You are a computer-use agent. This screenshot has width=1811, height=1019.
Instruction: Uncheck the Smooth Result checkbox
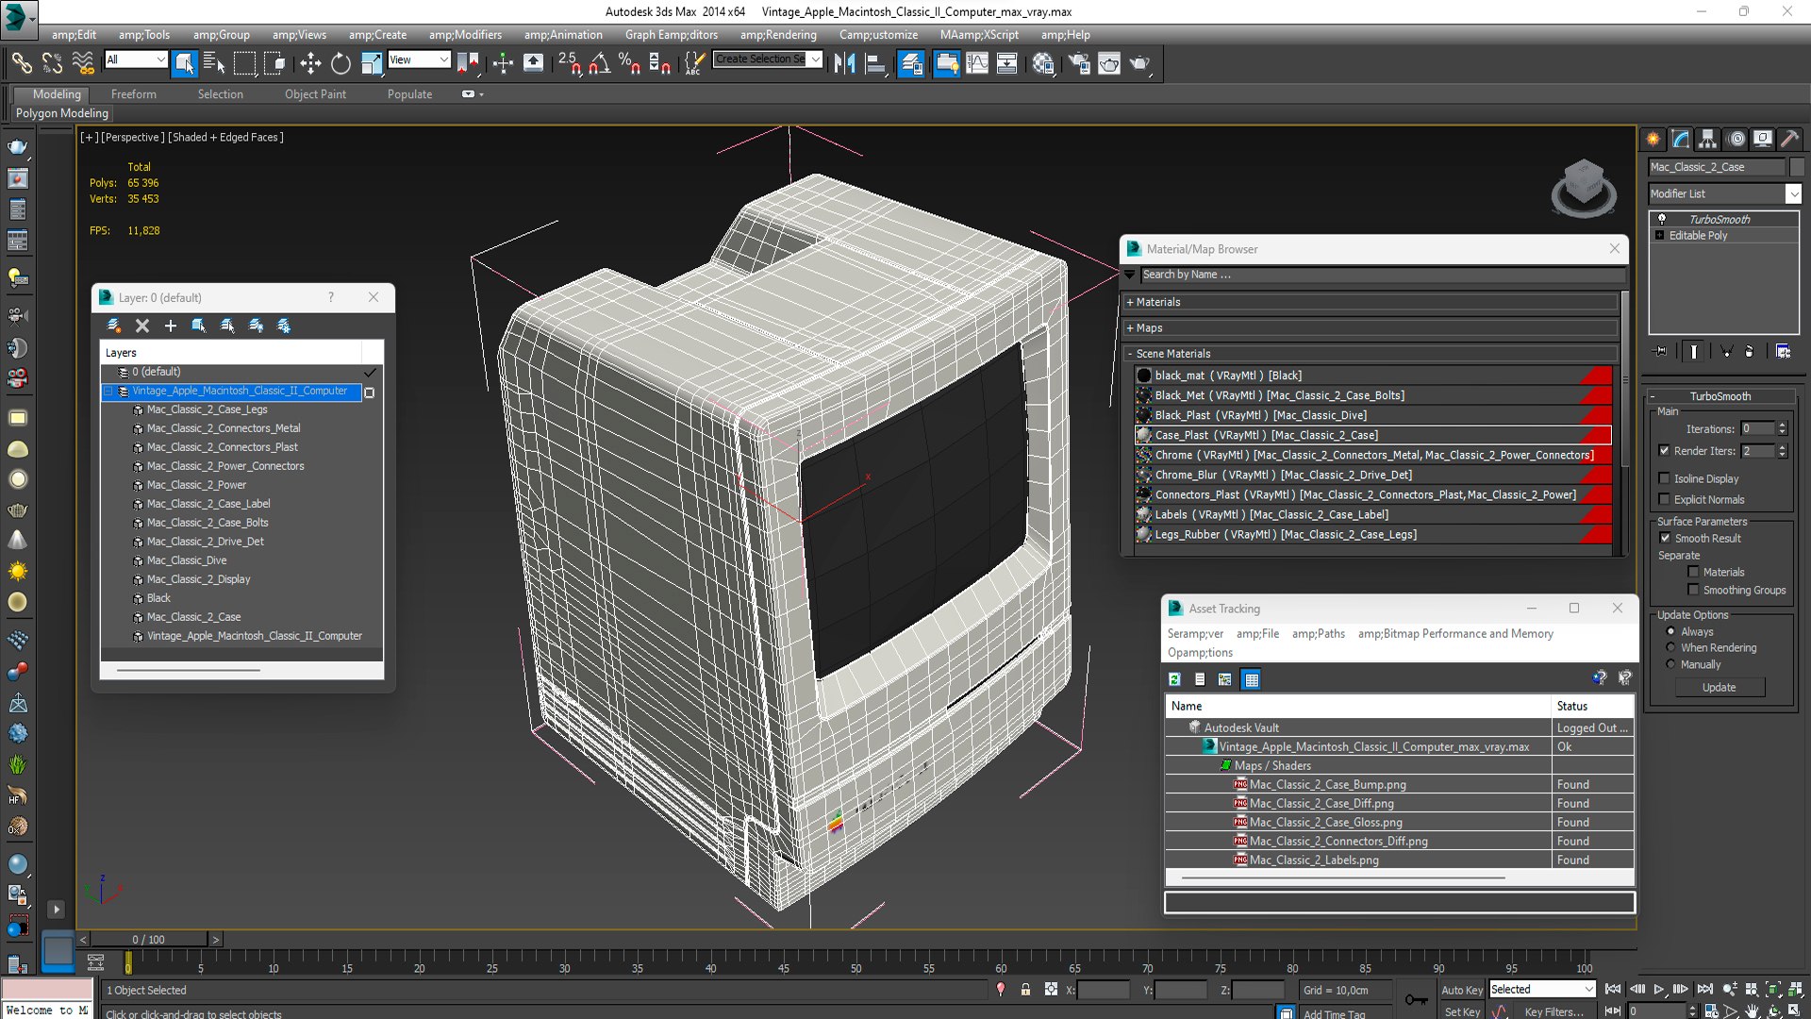tap(1665, 538)
